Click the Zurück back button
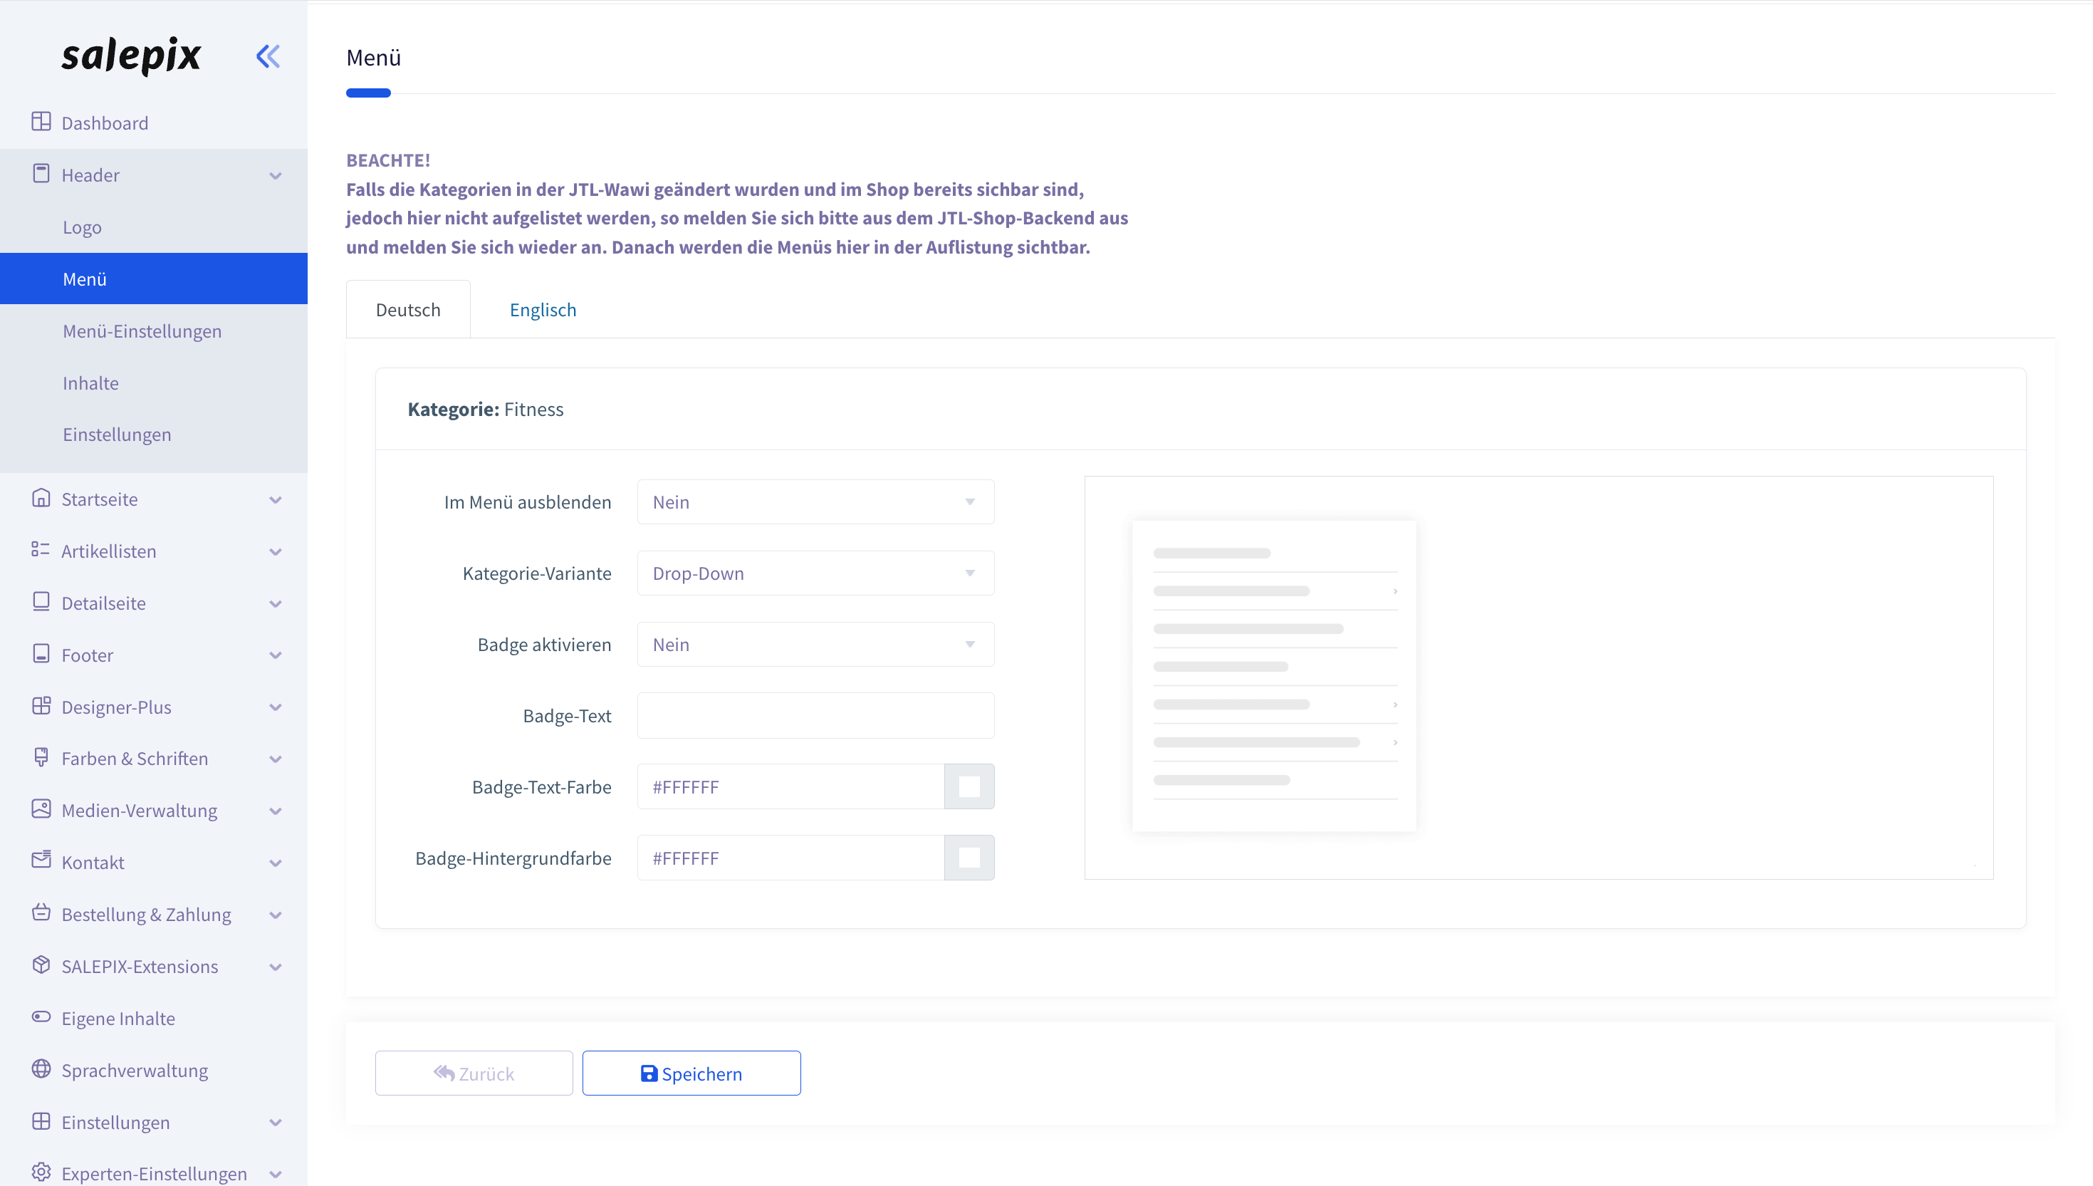The width and height of the screenshot is (2093, 1186). (x=474, y=1073)
